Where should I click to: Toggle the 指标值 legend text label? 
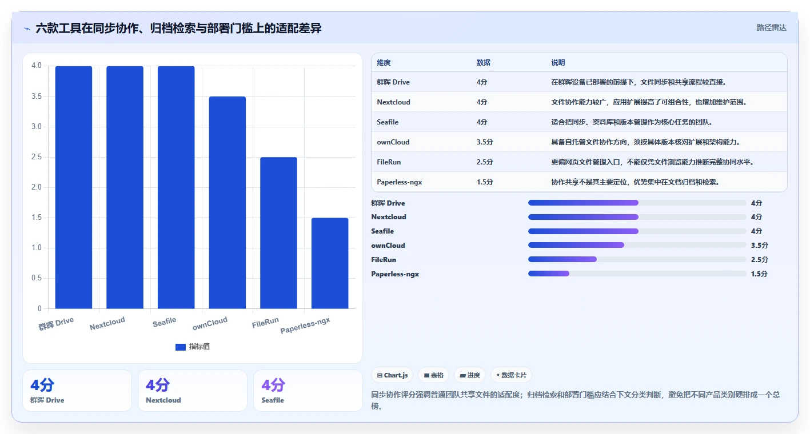199,347
